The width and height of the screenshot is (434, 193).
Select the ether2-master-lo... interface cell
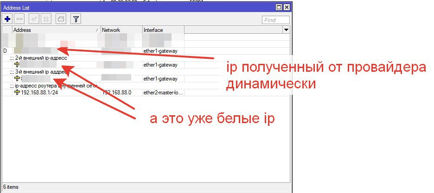163,93
